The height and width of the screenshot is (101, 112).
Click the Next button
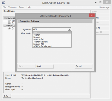point(45,66)
